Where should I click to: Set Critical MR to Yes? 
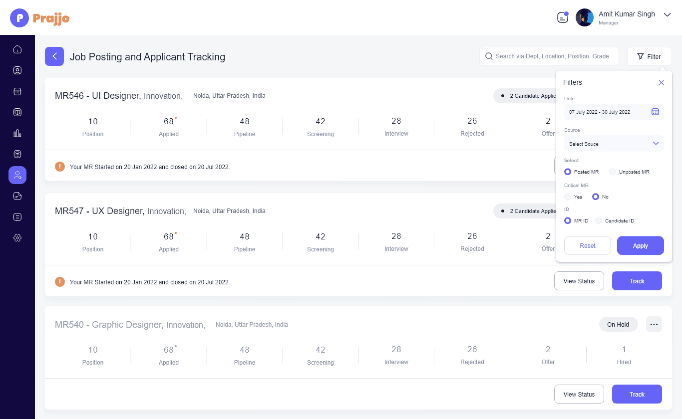click(568, 197)
